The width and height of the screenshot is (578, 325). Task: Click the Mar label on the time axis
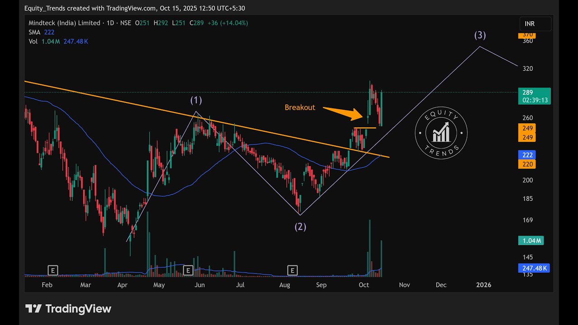(85, 285)
